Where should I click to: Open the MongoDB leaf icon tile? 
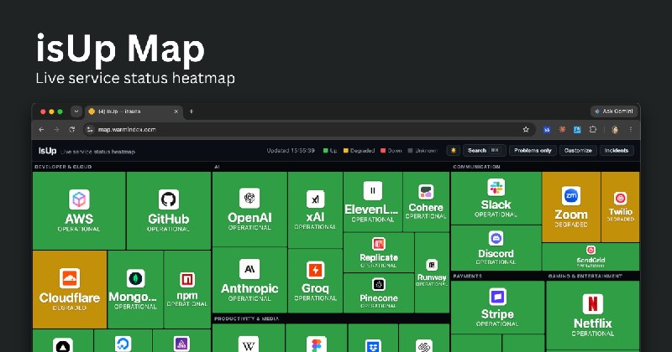[x=135, y=278]
